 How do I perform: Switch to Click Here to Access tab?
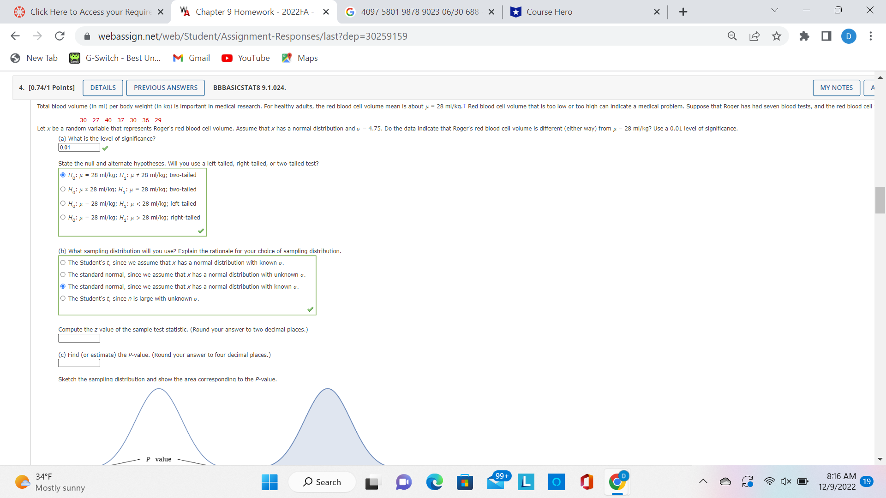pyautogui.click(x=90, y=12)
